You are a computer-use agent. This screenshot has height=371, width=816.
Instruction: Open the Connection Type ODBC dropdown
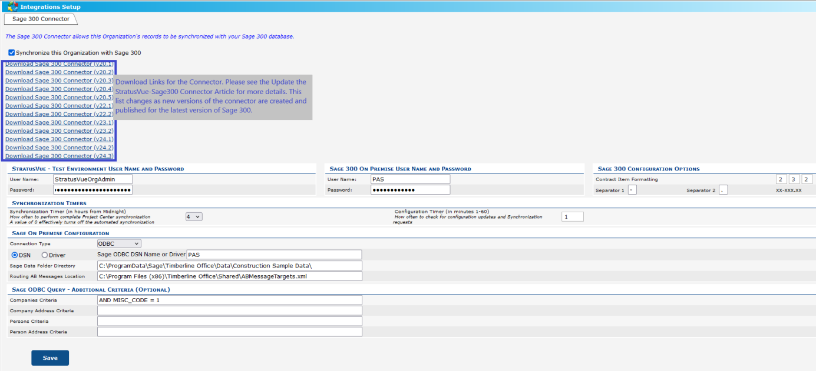pyautogui.click(x=119, y=243)
